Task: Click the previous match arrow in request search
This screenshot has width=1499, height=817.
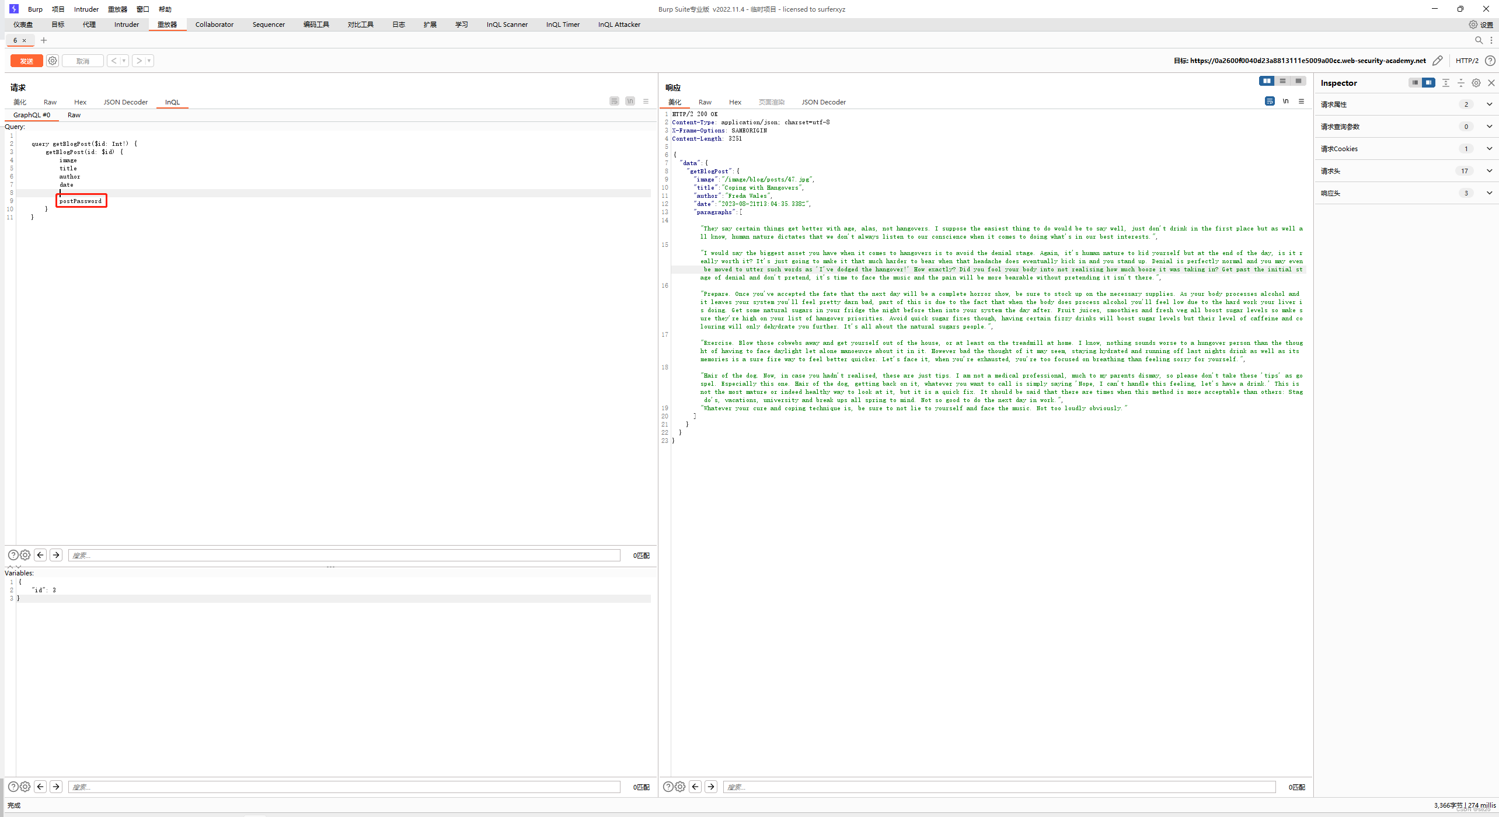Action: 40,555
